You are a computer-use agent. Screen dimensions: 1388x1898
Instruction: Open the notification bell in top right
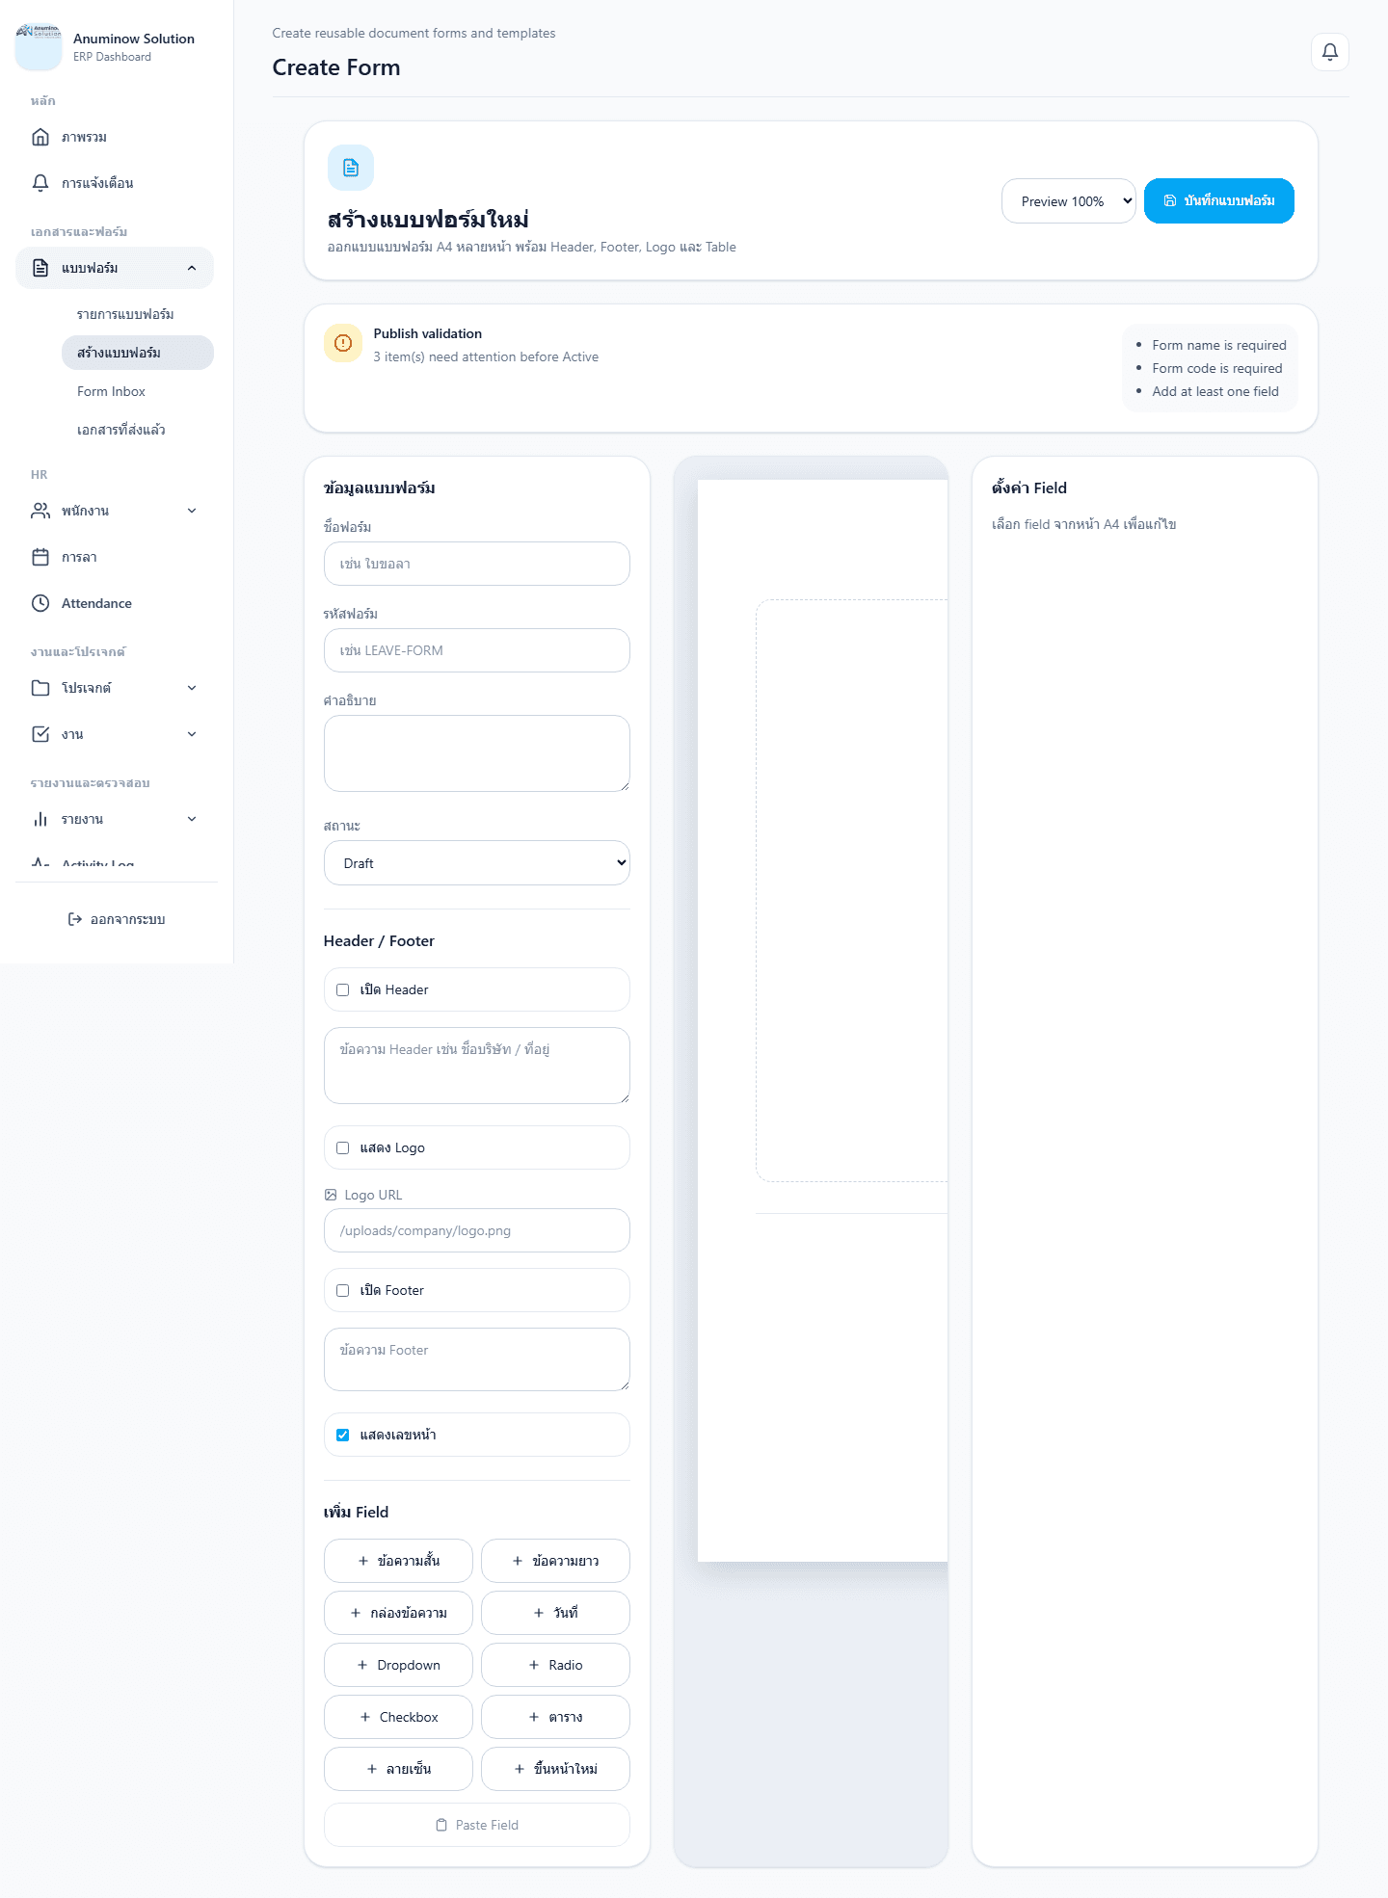(x=1329, y=52)
